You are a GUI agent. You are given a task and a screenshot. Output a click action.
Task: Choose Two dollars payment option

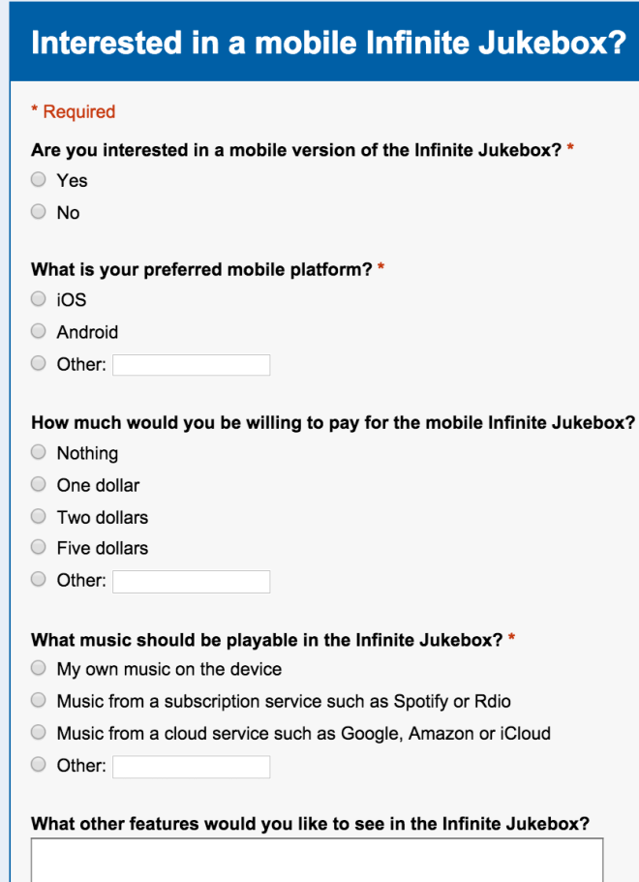coord(37,515)
